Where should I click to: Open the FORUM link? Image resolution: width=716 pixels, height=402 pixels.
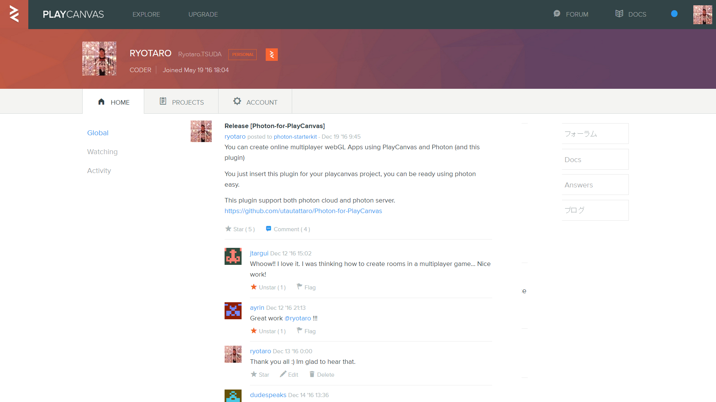tap(577, 14)
